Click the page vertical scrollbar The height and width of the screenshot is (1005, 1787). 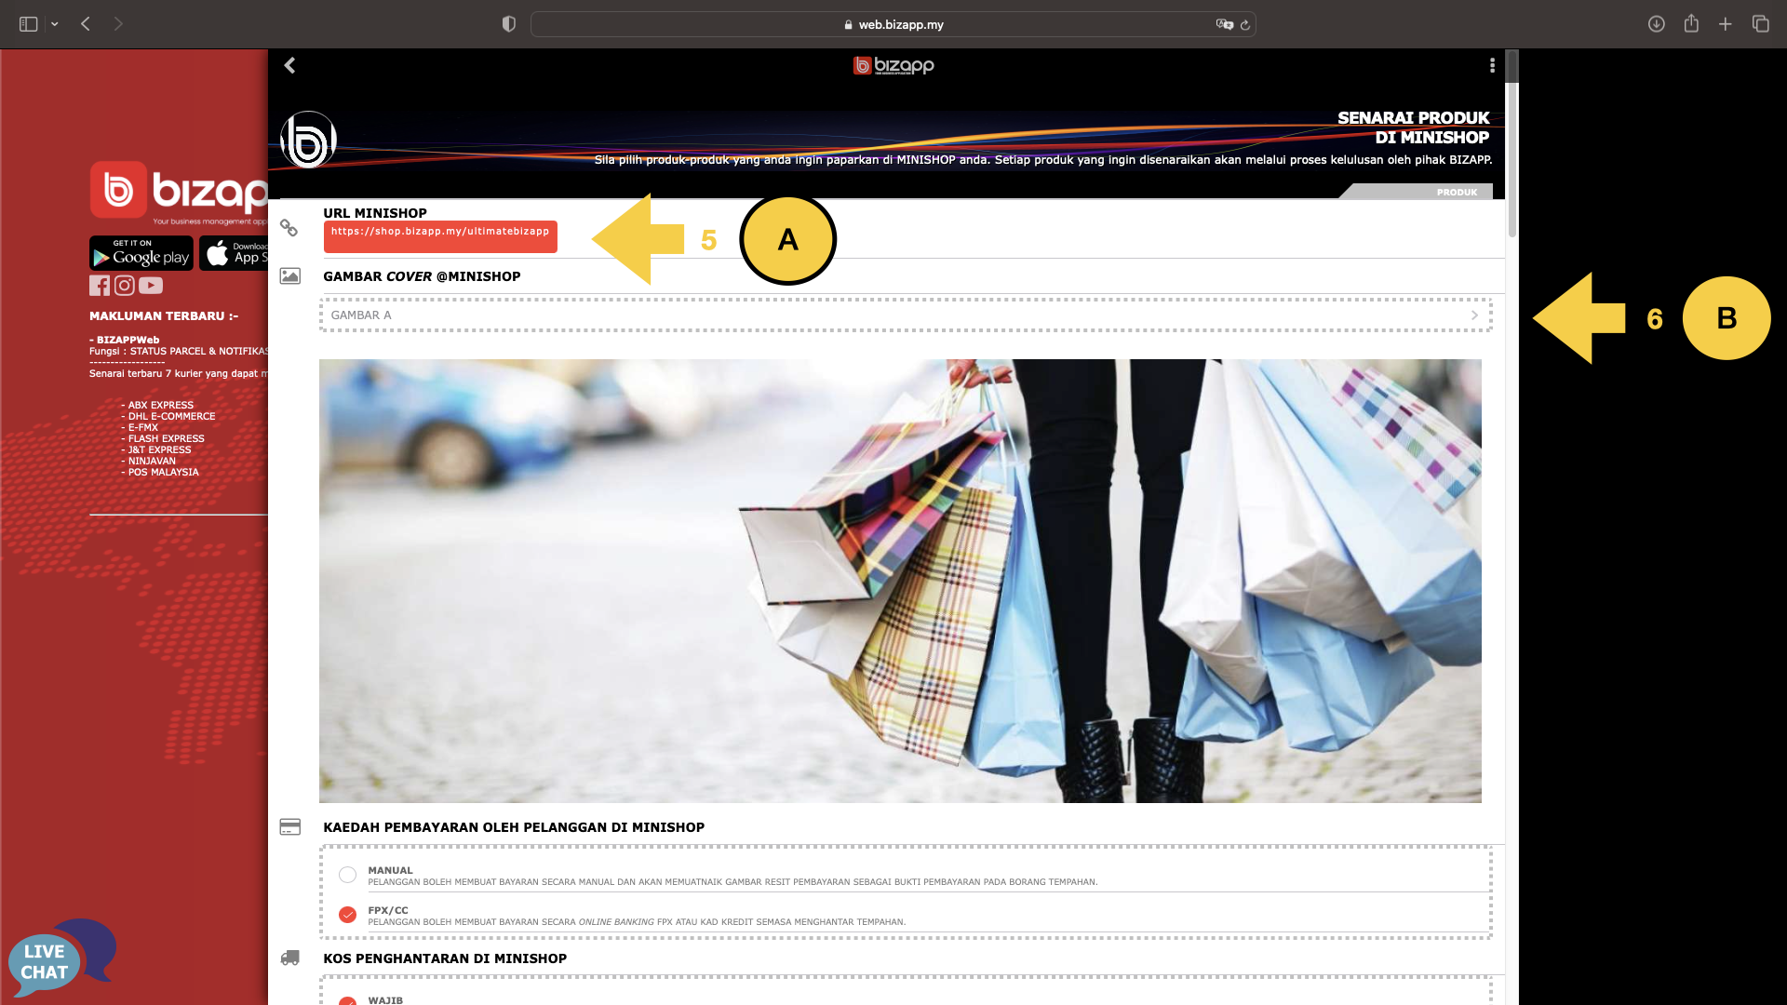(1512, 144)
